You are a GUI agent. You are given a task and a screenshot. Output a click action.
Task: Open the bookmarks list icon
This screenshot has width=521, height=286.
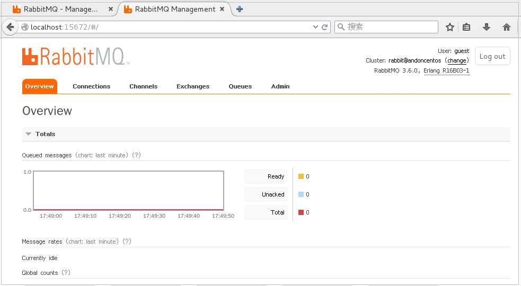466,27
